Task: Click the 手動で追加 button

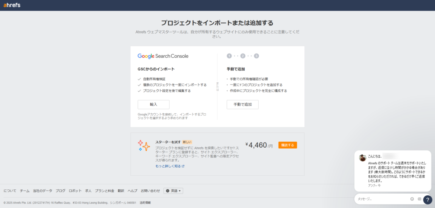Action: point(243,104)
